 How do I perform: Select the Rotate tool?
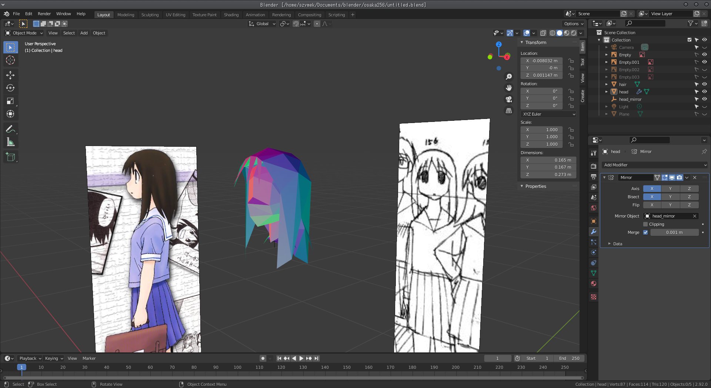pyautogui.click(x=10, y=88)
